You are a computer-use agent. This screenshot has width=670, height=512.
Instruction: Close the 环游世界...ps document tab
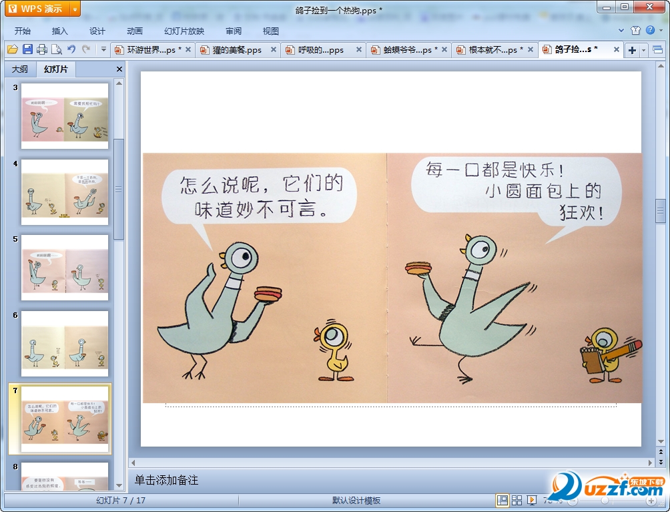click(x=188, y=49)
